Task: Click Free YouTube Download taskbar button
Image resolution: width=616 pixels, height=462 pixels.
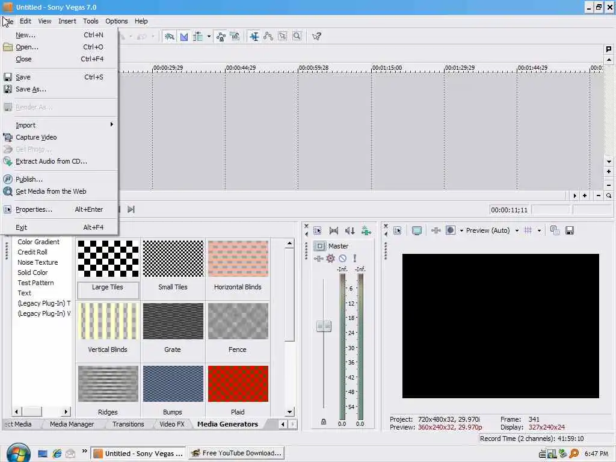Action: coord(236,454)
